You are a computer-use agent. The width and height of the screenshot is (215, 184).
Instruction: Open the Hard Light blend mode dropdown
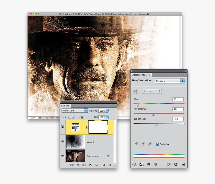(x=74, y=111)
